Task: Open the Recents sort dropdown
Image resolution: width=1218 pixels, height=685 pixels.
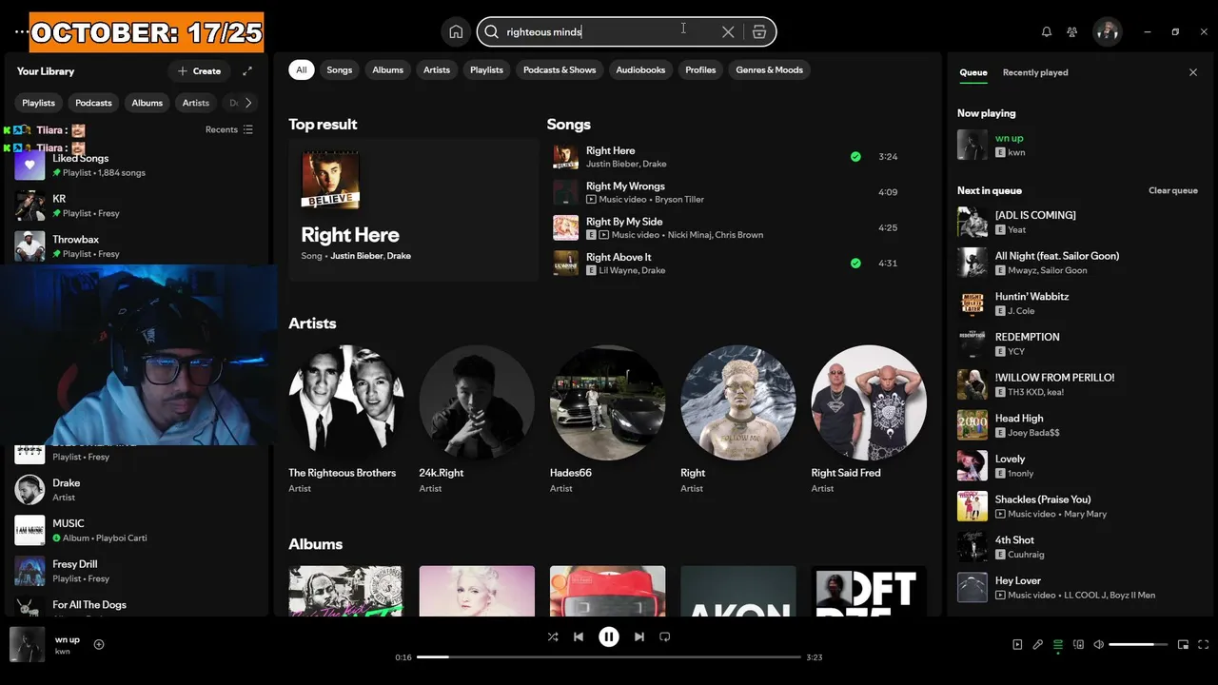Action: [x=229, y=129]
